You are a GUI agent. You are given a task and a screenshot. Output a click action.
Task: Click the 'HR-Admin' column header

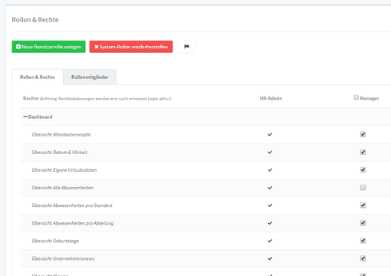point(271,98)
